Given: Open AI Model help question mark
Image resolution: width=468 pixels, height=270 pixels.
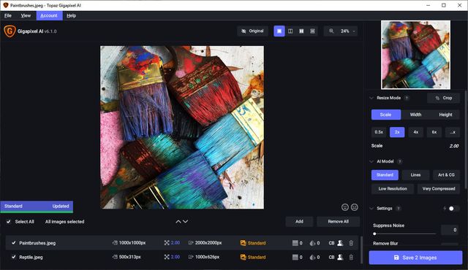Looking at the screenshot, I should click(400, 161).
